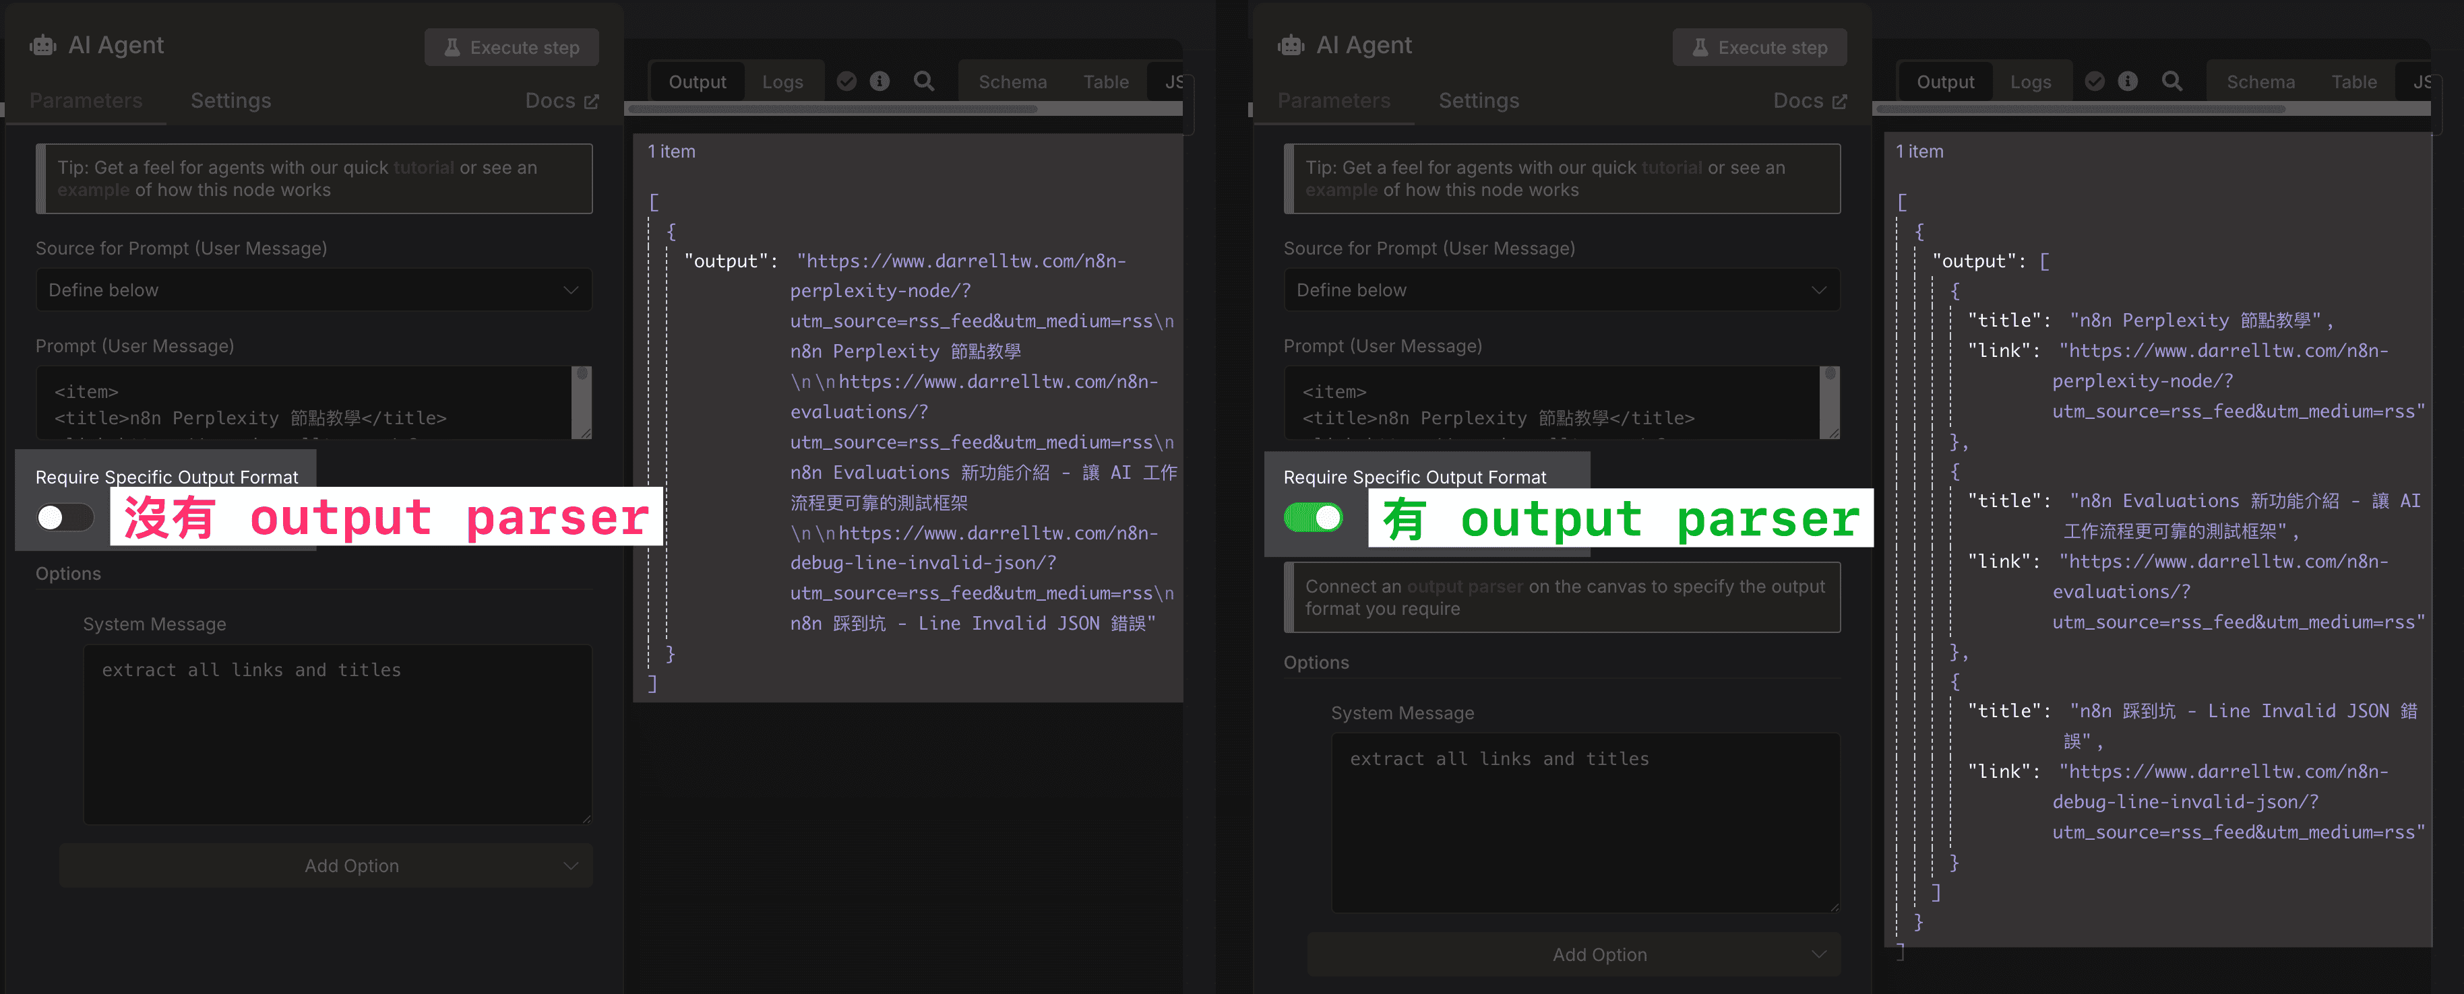Click the System Message text field
The height and width of the screenshot is (994, 2464).
337,734
